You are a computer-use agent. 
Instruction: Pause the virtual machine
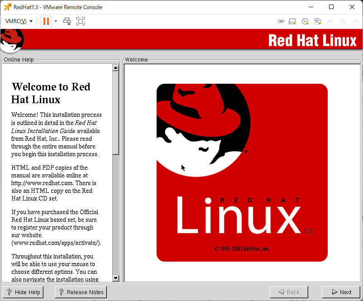[x=46, y=21]
